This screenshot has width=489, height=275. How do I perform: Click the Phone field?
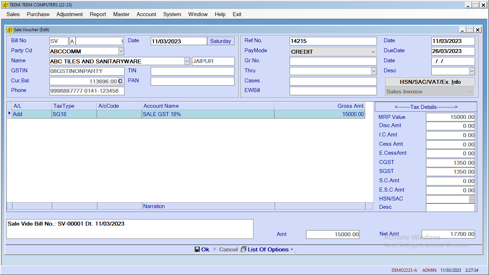[x=87, y=91]
